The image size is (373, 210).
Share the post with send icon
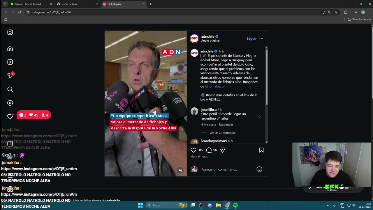222,150
